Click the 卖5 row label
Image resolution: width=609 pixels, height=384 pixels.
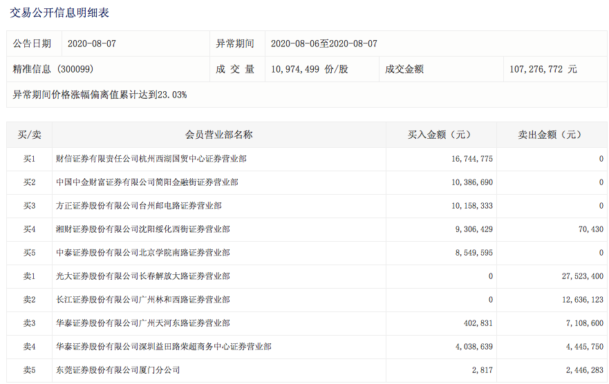(29, 370)
